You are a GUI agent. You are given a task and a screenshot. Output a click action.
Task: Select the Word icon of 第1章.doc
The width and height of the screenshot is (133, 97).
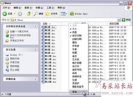(x=43, y=27)
